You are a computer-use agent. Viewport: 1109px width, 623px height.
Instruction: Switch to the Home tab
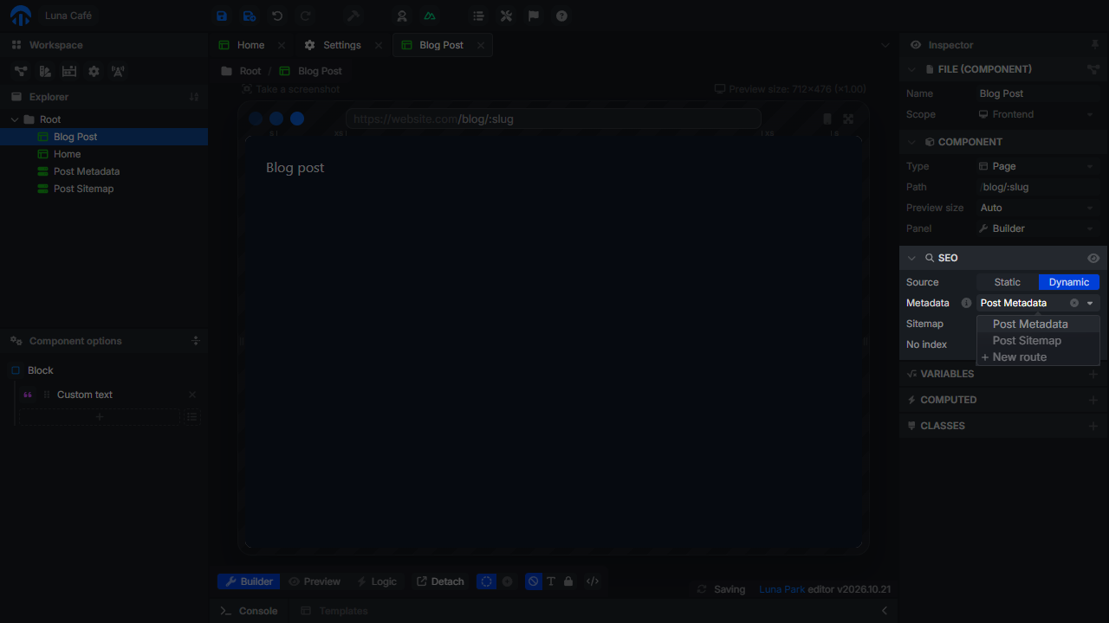tap(250, 45)
